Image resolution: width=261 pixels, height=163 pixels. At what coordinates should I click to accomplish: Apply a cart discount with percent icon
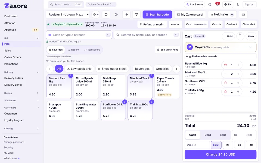[240, 36]
